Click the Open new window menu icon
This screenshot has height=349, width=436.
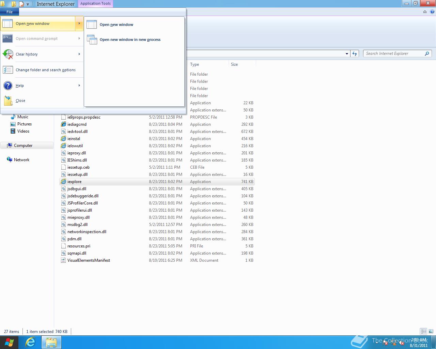point(7,24)
